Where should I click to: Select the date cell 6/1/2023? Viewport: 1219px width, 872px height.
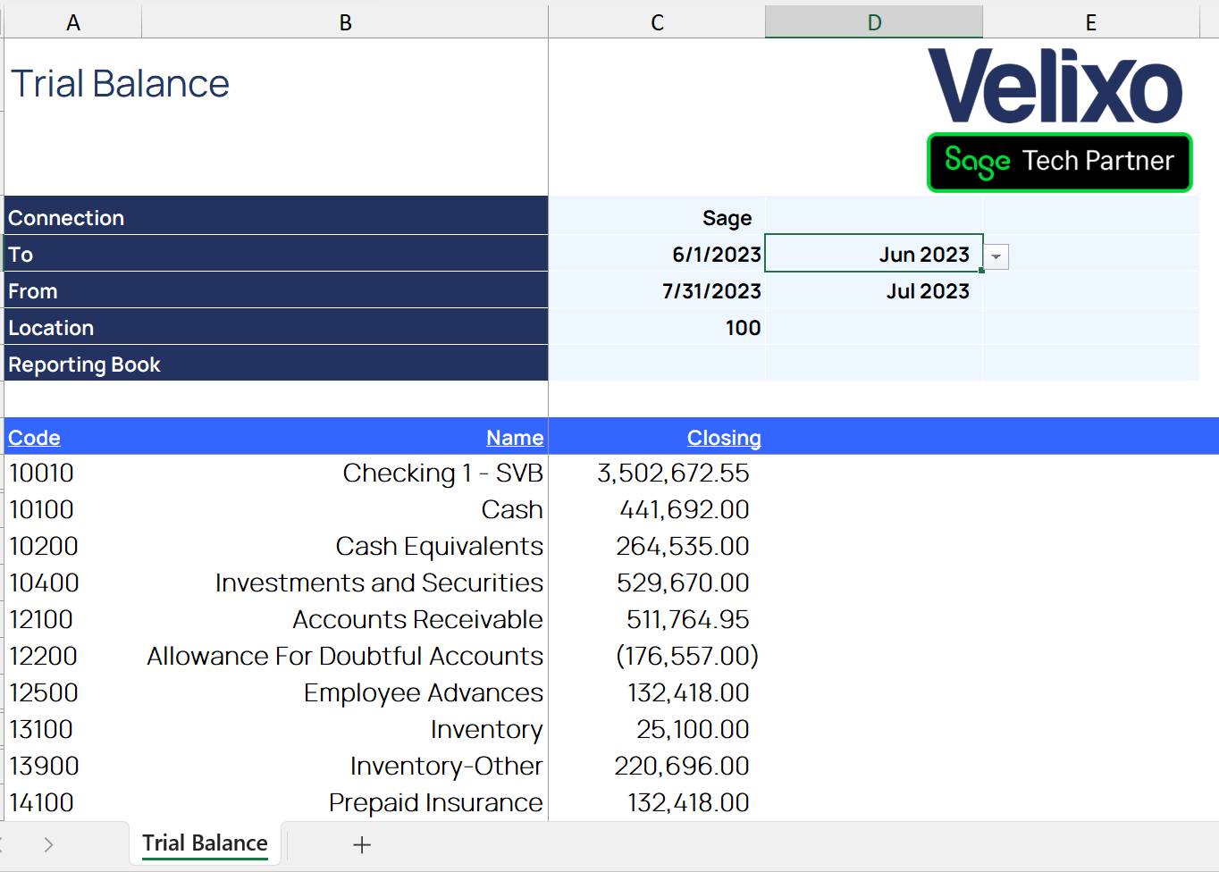(657, 254)
